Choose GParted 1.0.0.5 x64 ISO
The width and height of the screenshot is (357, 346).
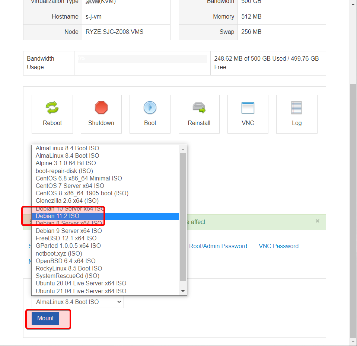68,246
